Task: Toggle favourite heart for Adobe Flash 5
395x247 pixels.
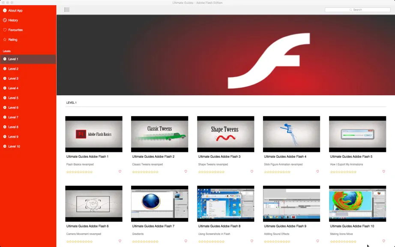Action: (x=384, y=172)
